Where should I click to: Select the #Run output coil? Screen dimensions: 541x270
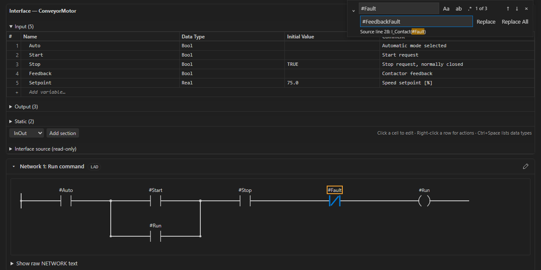[x=424, y=201]
